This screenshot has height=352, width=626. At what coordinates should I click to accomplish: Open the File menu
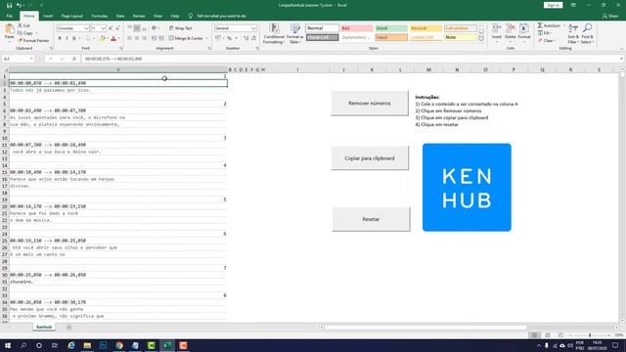click(x=9, y=16)
